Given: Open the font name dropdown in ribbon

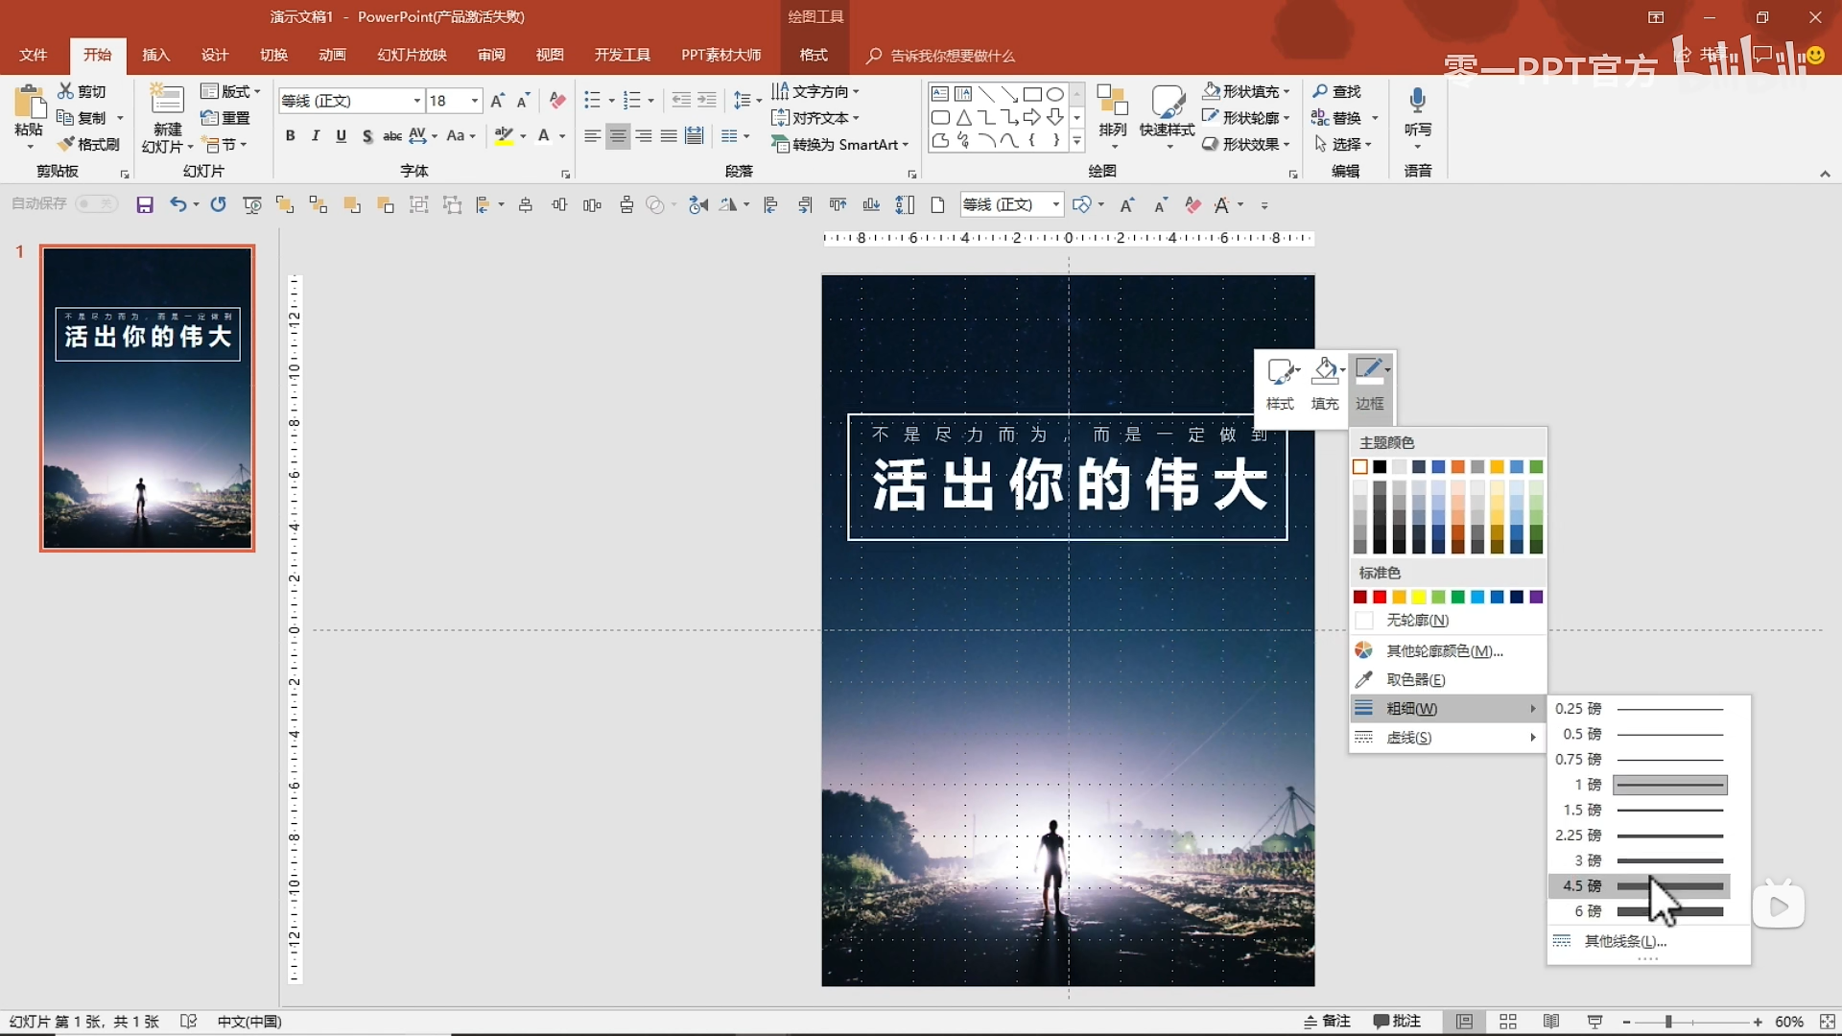Looking at the screenshot, I should (416, 100).
